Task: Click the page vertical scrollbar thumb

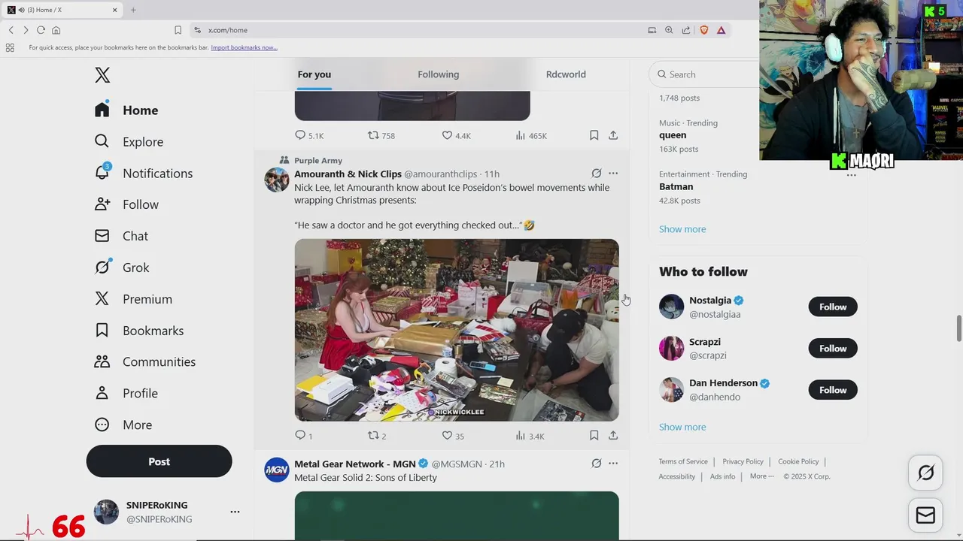Action: coord(958,328)
